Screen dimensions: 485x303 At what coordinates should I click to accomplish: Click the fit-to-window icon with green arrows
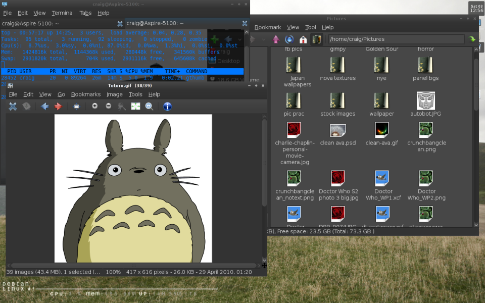point(135,107)
